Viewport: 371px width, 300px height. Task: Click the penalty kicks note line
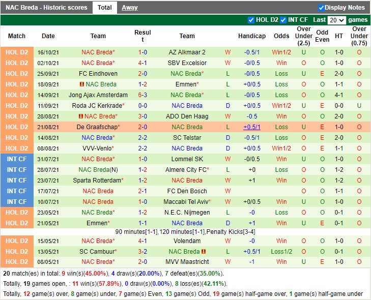(185, 232)
